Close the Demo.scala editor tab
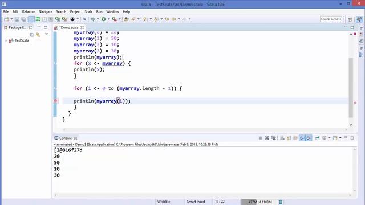The image size is (365, 205). click(82, 27)
